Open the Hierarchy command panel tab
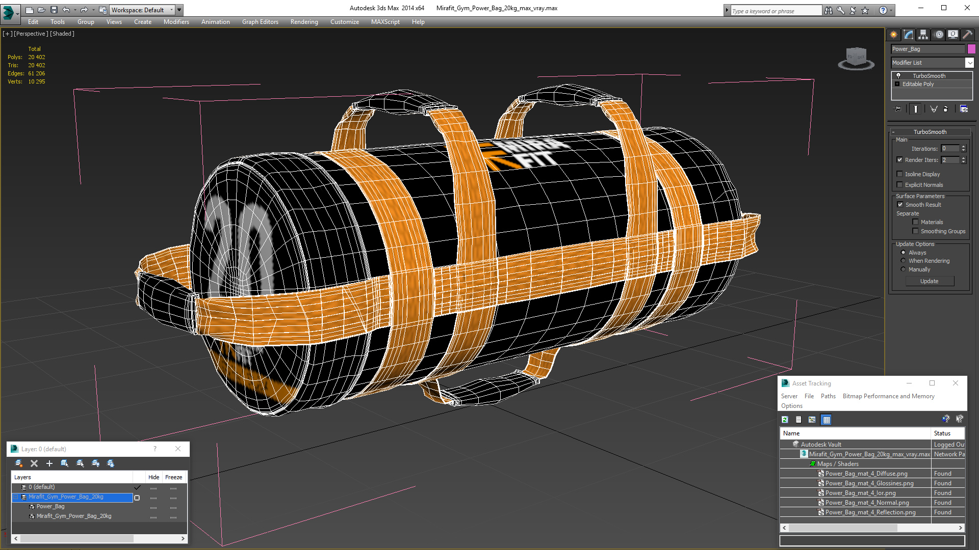The image size is (979, 550). 923,35
